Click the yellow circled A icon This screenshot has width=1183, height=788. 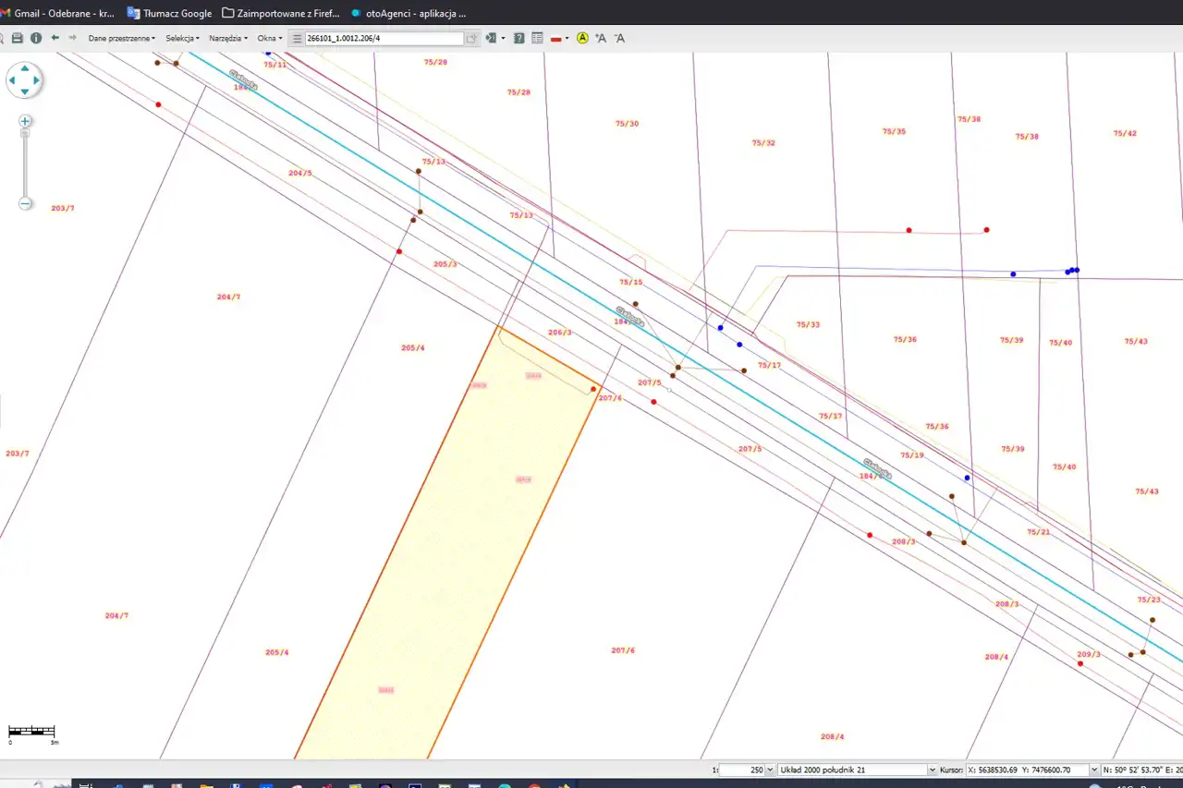(x=582, y=38)
